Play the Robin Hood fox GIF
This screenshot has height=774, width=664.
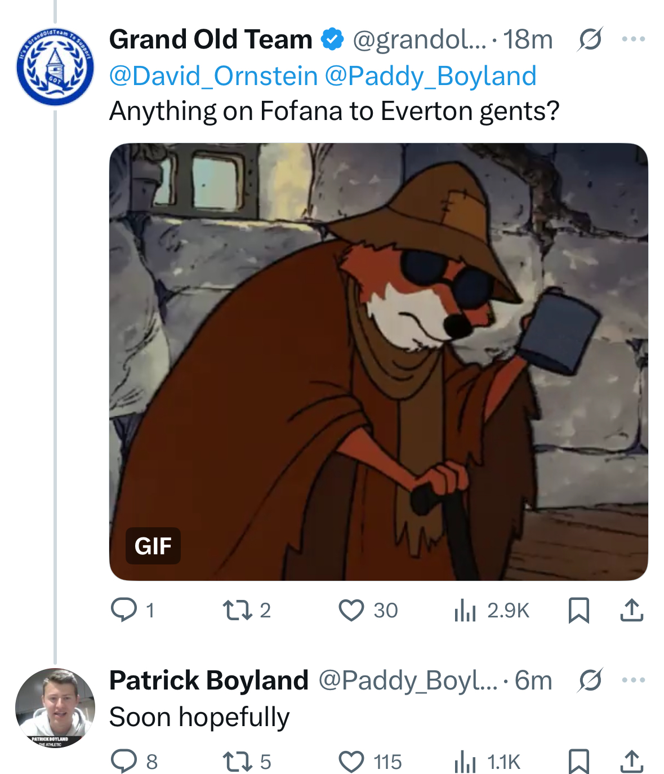378,362
